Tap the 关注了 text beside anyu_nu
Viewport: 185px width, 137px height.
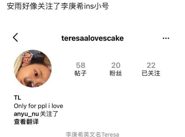click(49, 114)
